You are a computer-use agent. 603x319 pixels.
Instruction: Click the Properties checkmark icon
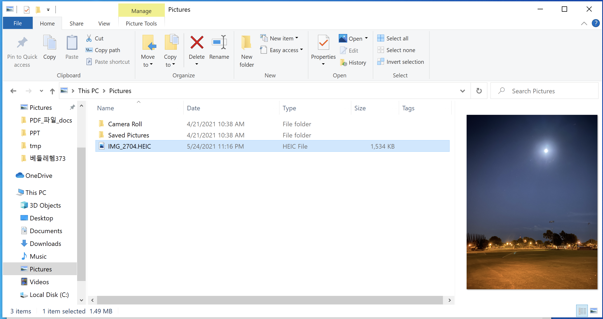coord(323,43)
